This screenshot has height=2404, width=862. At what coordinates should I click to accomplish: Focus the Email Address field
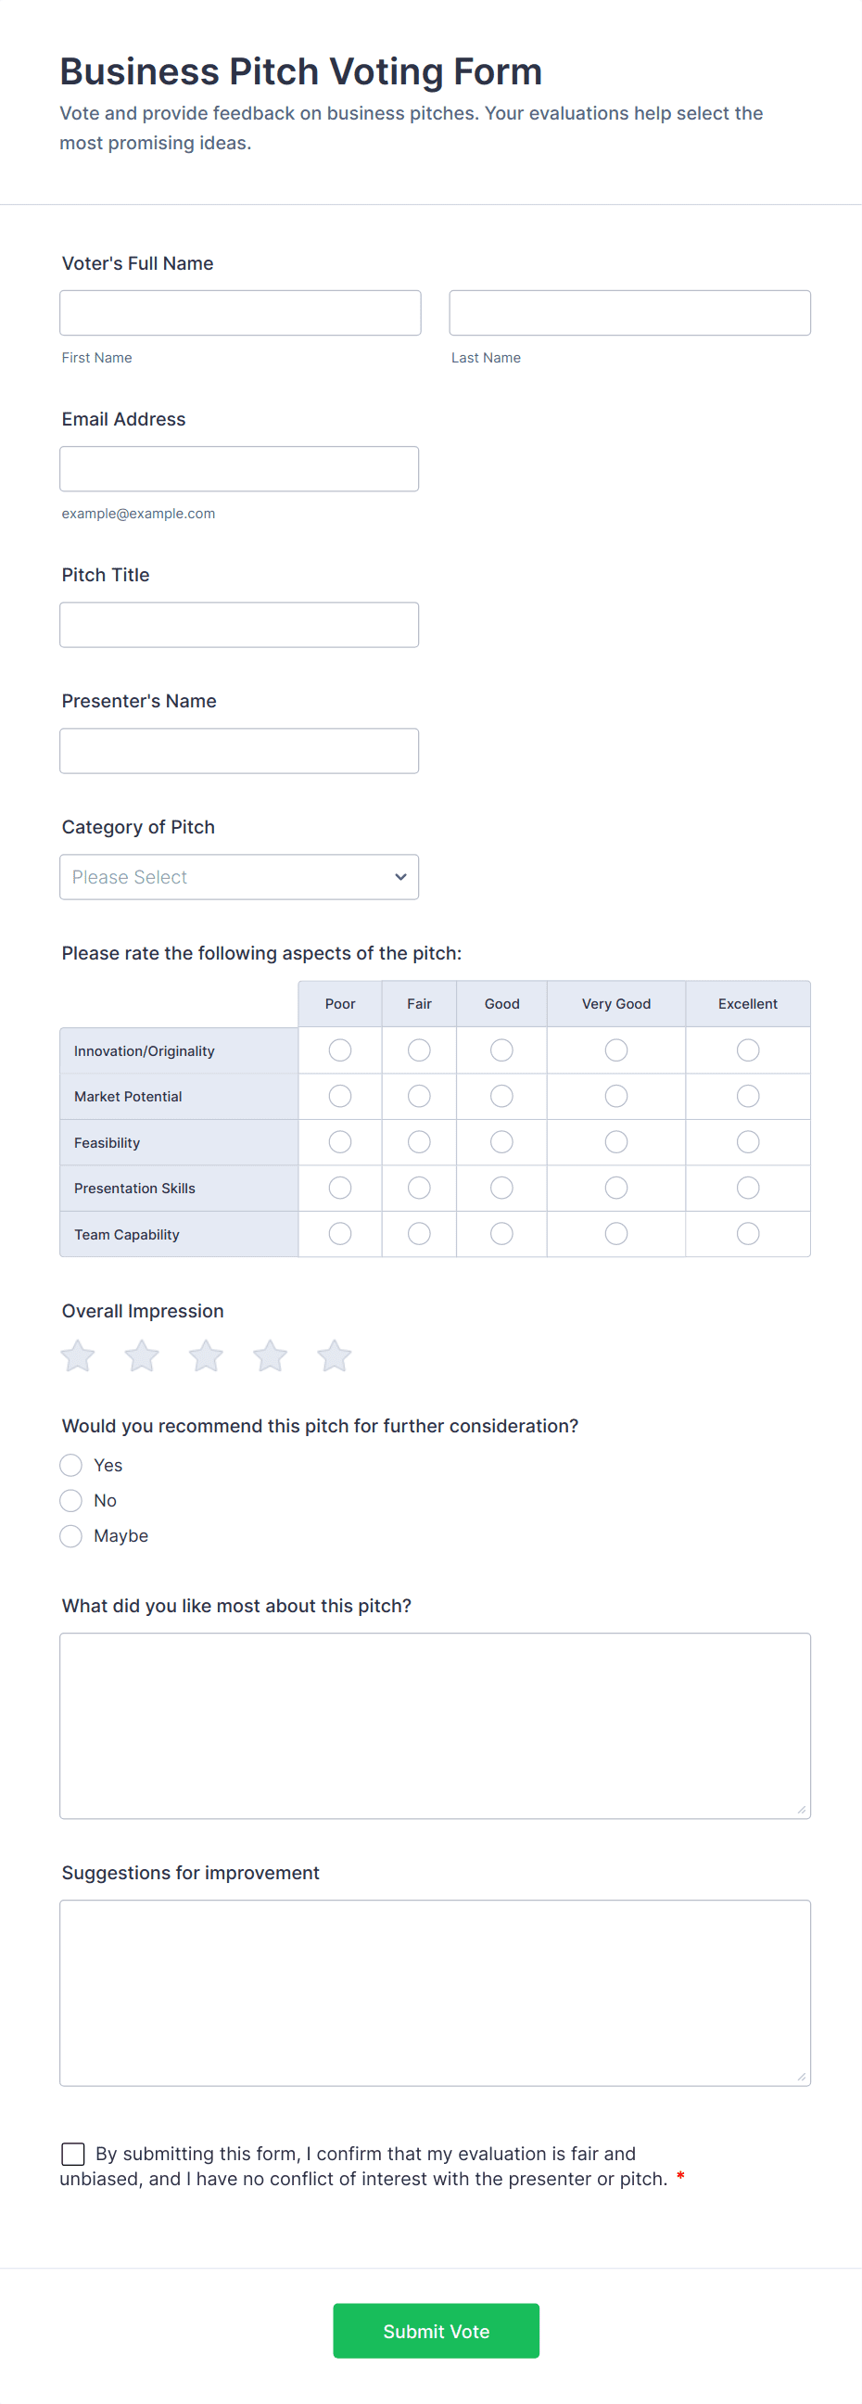239,468
